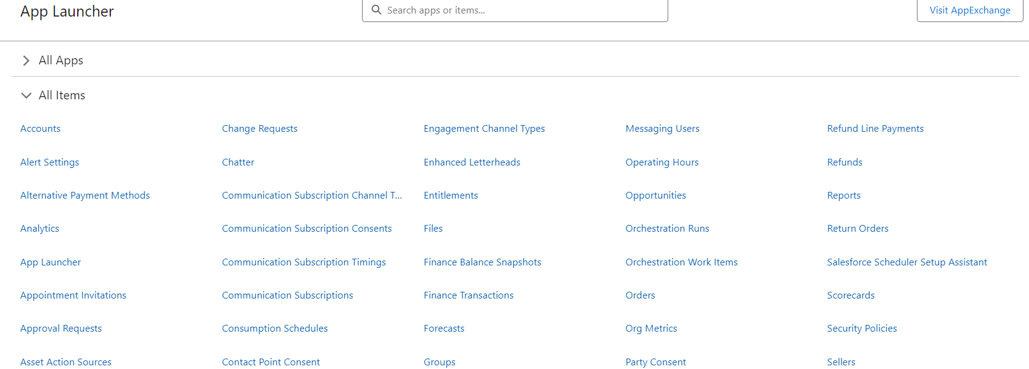Open Orchestration Work Items
The image size is (1029, 369).
(682, 262)
